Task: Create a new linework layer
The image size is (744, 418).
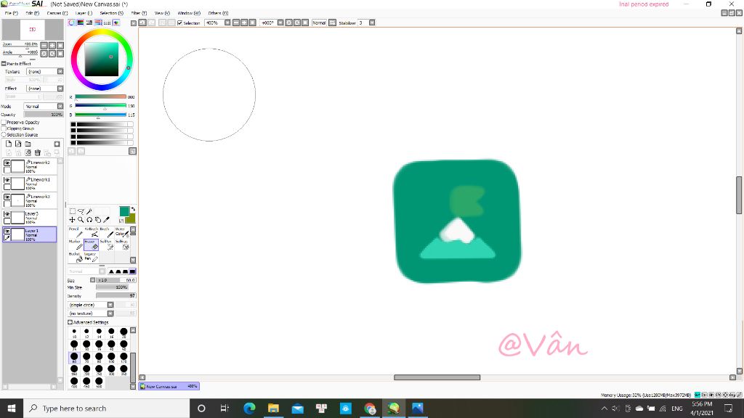Action: pyautogui.click(x=18, y=144)
